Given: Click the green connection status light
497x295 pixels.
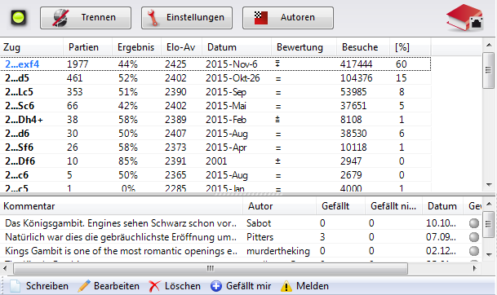Looking at the screenshot, I should (x=18, y=17).
